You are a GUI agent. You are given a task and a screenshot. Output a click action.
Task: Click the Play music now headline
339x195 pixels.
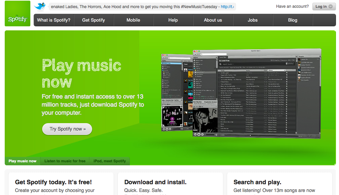pyautogui.click(x=82, y=74)
